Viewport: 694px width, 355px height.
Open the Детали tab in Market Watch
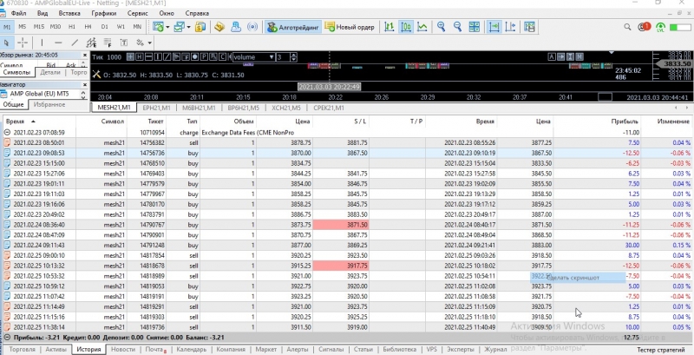(x=50, y=72)
